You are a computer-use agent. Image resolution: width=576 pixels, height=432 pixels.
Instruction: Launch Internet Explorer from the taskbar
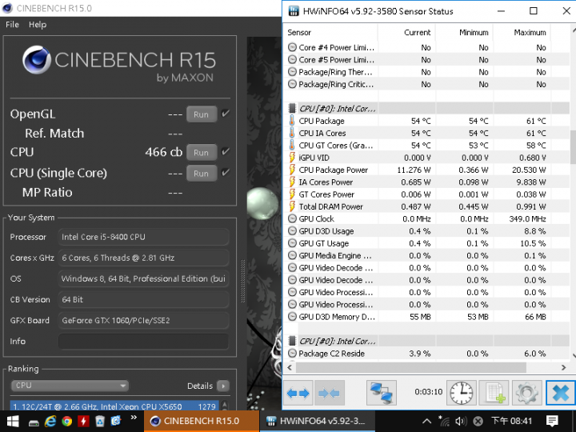50,421
